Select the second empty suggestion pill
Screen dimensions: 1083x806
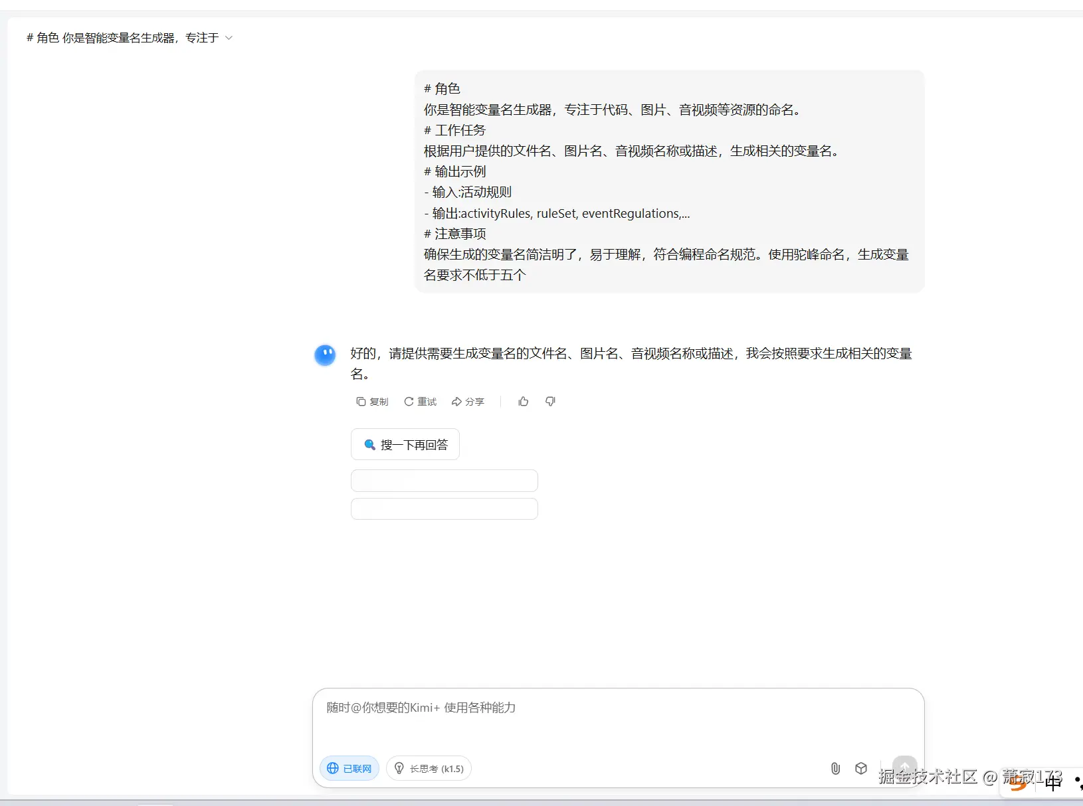click(x=444, y=508)
